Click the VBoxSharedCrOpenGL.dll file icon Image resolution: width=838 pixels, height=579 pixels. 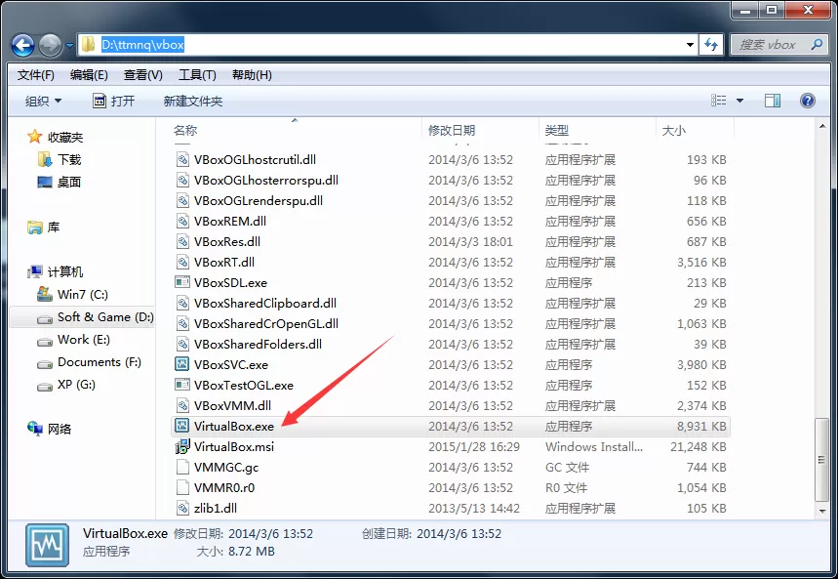[182, 324]
